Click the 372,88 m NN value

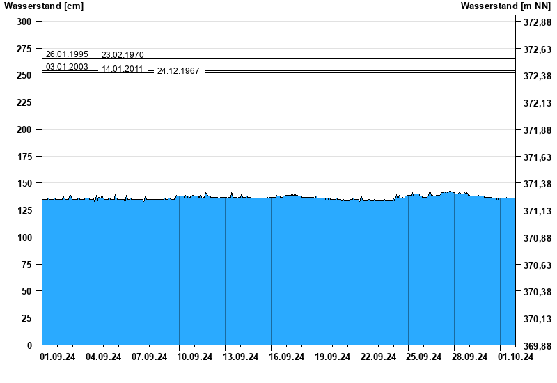(538, 22)
